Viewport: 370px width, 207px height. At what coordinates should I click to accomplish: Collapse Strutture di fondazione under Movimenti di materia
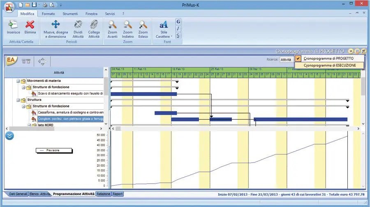click(23, 87)
